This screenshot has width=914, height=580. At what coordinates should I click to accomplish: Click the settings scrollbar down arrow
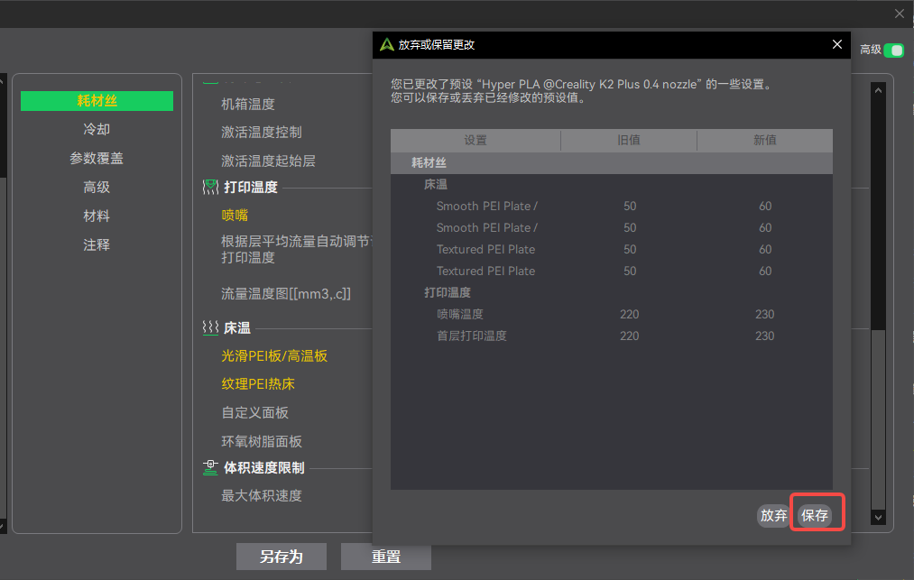[x=877, y=517]
